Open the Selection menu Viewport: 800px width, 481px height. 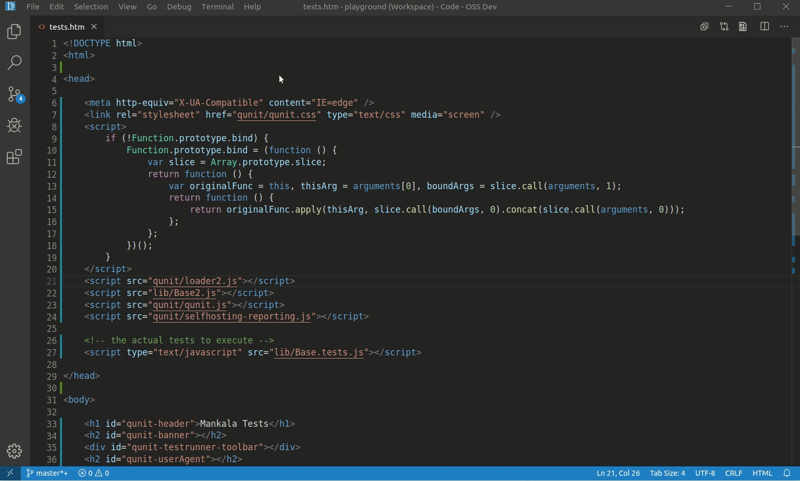point(91,7)
